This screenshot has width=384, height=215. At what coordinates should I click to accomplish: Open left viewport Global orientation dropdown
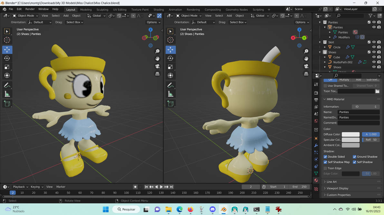pyautogui.click(x=97, y=16)
